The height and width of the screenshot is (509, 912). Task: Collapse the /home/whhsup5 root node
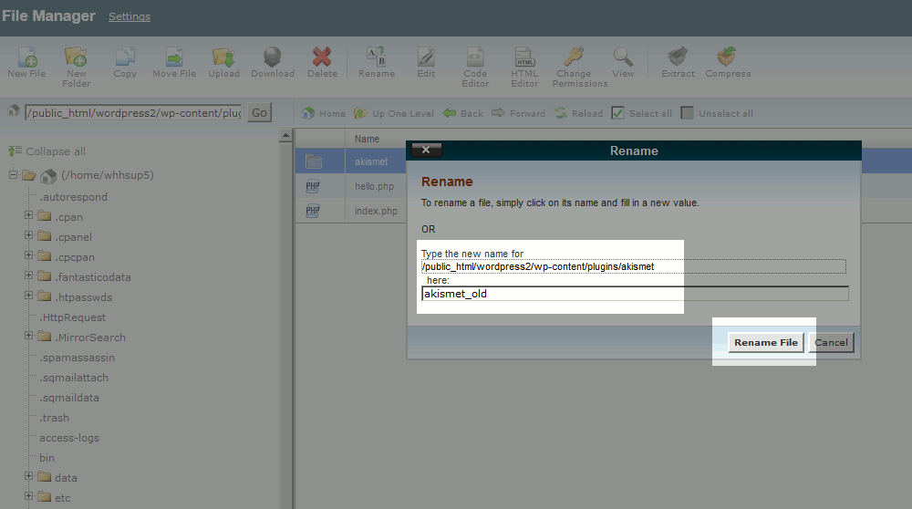tap(14, 175)
